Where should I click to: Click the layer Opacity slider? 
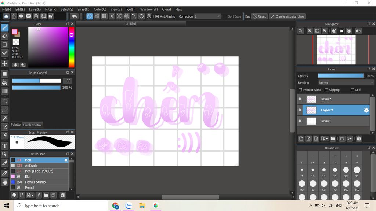coord(340,75)
